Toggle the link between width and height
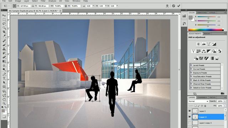Screen dimensions: 228x128 (x=66, y=6)
